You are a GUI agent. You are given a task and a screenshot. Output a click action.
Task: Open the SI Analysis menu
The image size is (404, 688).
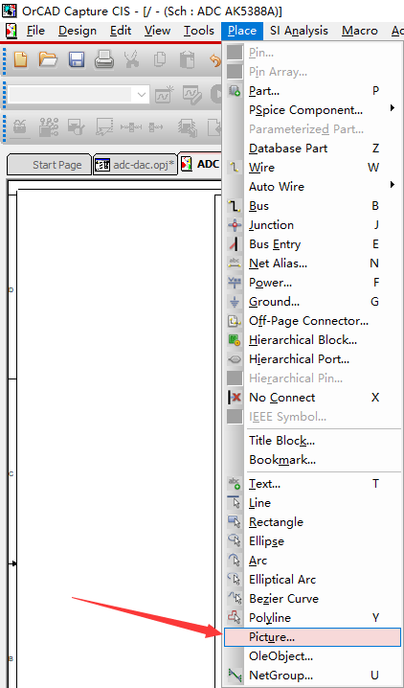[299, 31]
